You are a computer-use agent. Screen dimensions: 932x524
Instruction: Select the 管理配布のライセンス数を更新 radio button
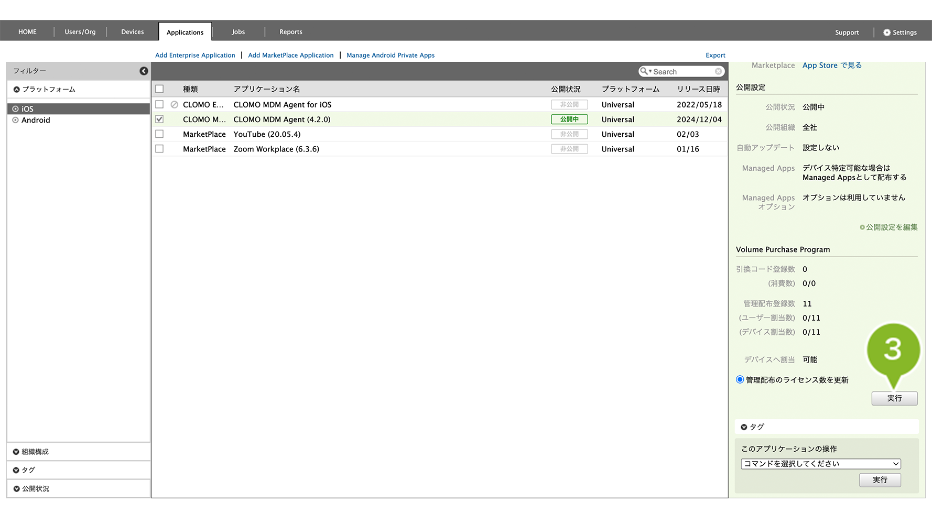tap(740, 380)
